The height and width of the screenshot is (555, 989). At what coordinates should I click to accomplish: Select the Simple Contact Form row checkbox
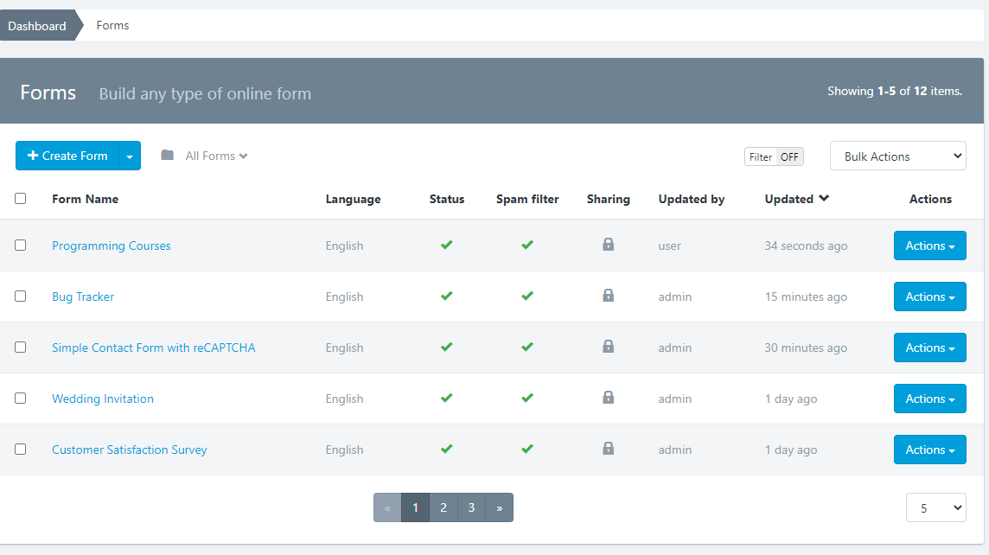coord(21,347)
